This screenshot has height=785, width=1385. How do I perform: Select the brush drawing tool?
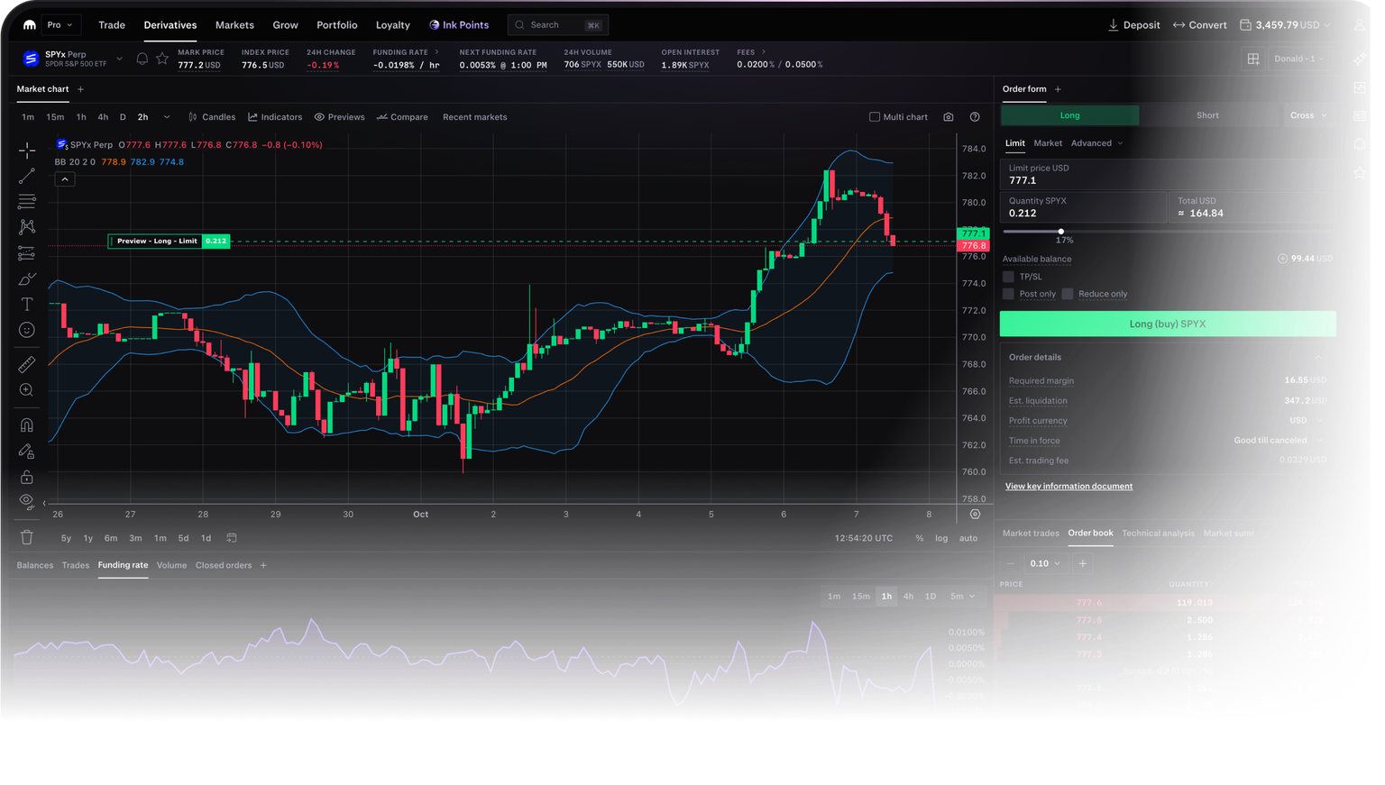[27, 278]
